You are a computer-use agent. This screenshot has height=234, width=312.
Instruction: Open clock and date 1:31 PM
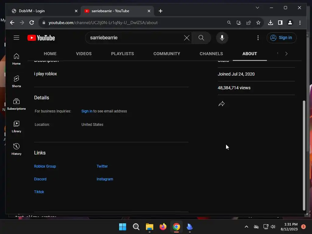coord(289,227)
